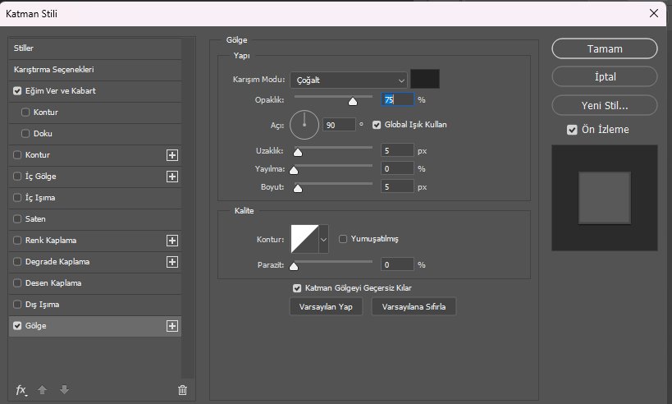The image size is (672, 404).
Task: Open the Karışım Modu dropdown
Action: coord(349,80)
